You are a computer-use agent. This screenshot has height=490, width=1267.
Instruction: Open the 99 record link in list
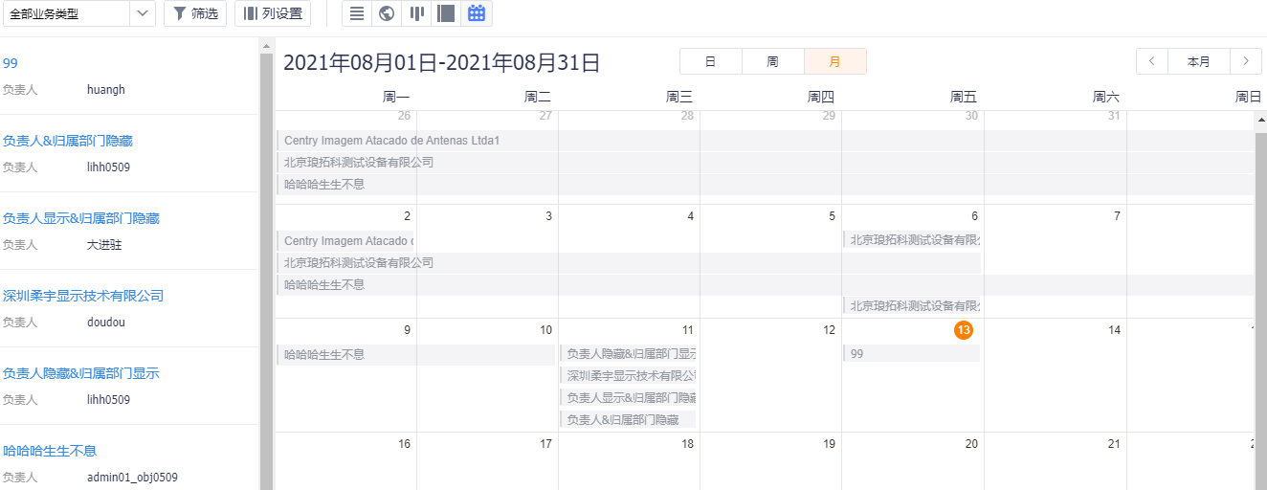coord(11,63)
